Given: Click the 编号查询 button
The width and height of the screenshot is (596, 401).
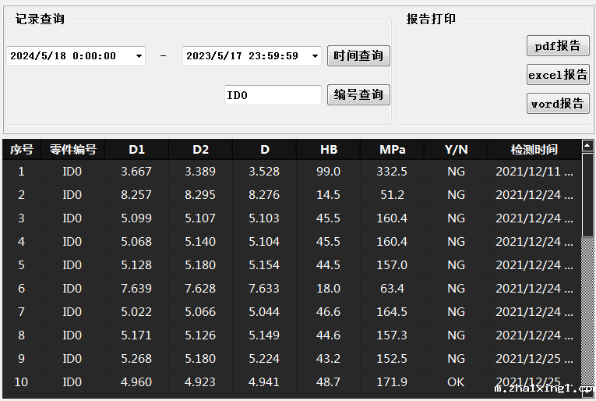Looking at the screenshot, I should [x=358, y=95].
